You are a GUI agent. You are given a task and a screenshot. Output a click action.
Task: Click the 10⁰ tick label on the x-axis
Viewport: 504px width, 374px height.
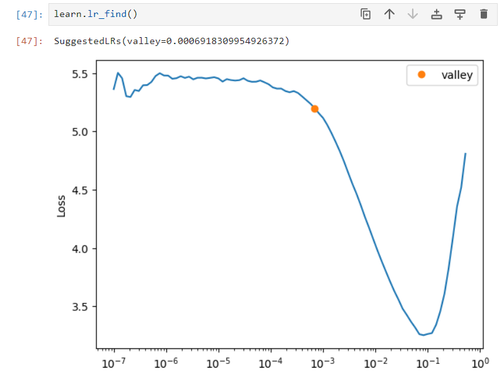[480, 363]
